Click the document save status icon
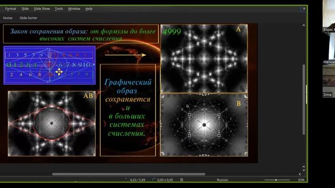335x188 pixels. click(x=182, y=180)
